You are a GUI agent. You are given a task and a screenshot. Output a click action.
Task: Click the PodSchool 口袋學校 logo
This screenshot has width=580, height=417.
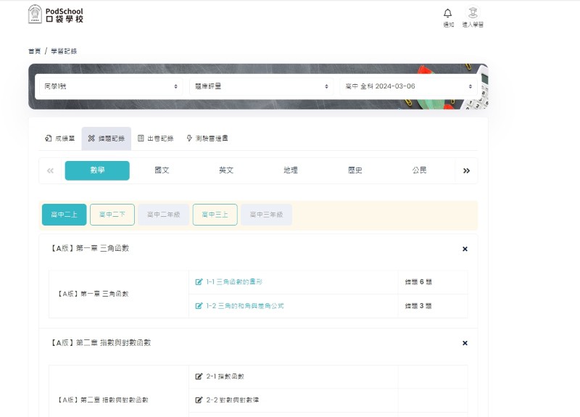click(x=56, y=15)
